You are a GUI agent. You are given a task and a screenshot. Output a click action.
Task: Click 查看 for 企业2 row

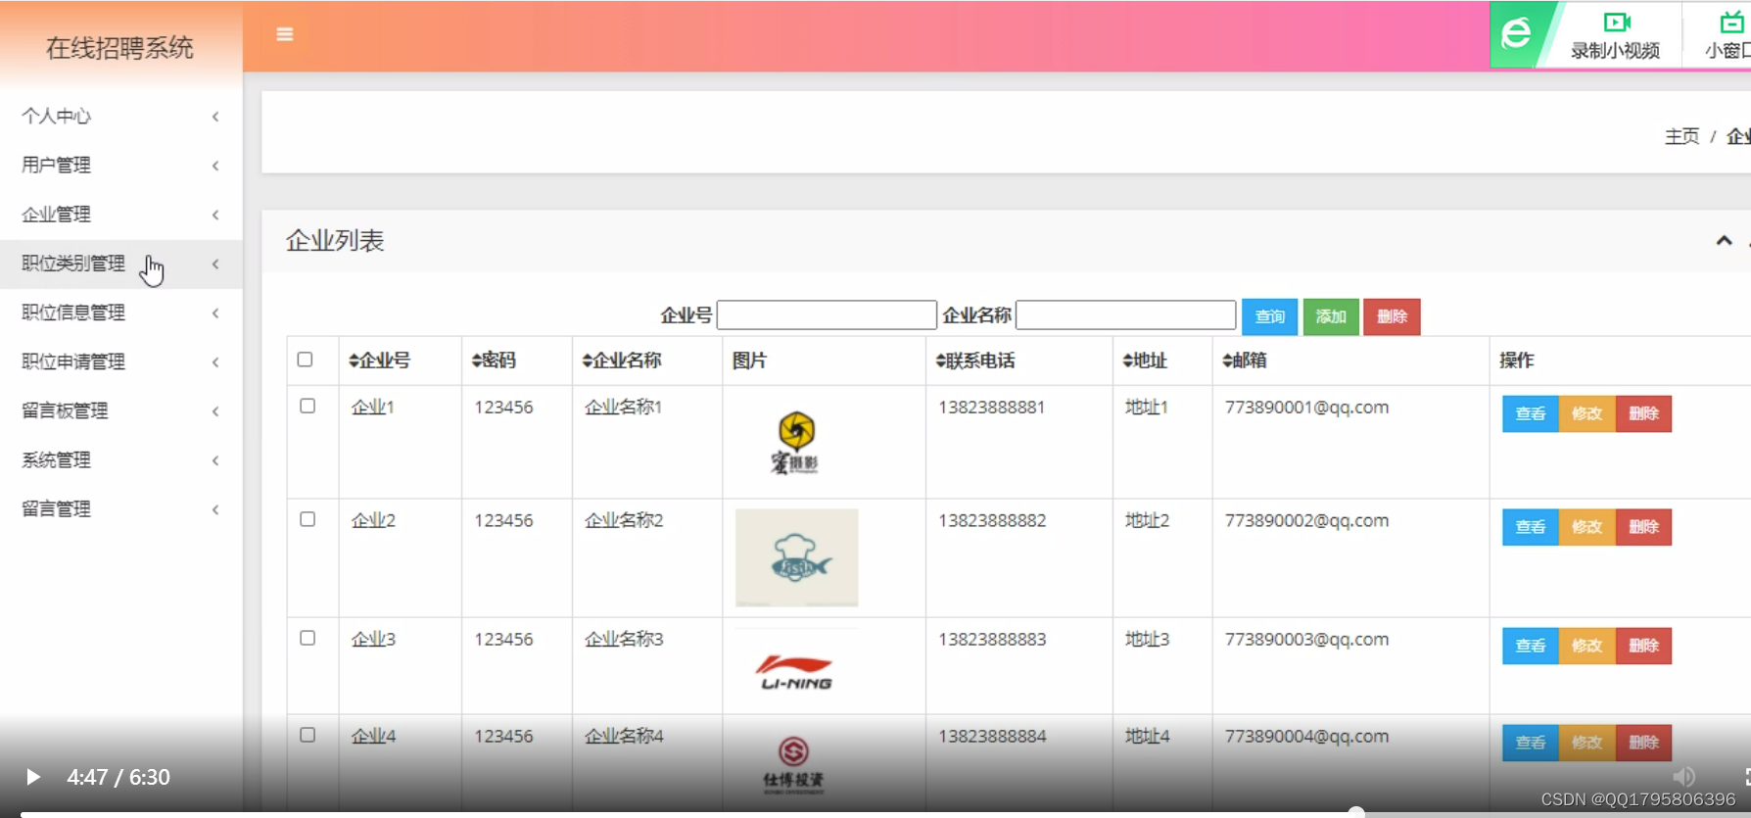click(1531, 527)
